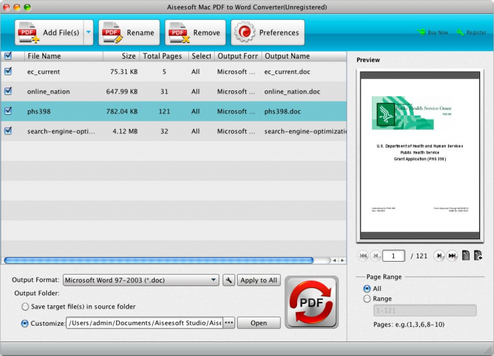Click the scroll-right arrow of file list

343,260
